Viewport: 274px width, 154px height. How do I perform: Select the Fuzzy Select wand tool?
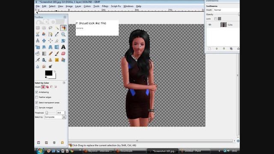(57, 28)
